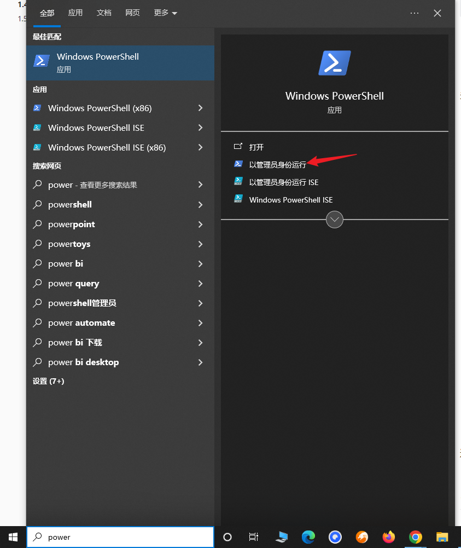Click the large PowerShell logo in preview
This screenshot has width=461, height=548.
pyautogui.click(x=334, y=63)
